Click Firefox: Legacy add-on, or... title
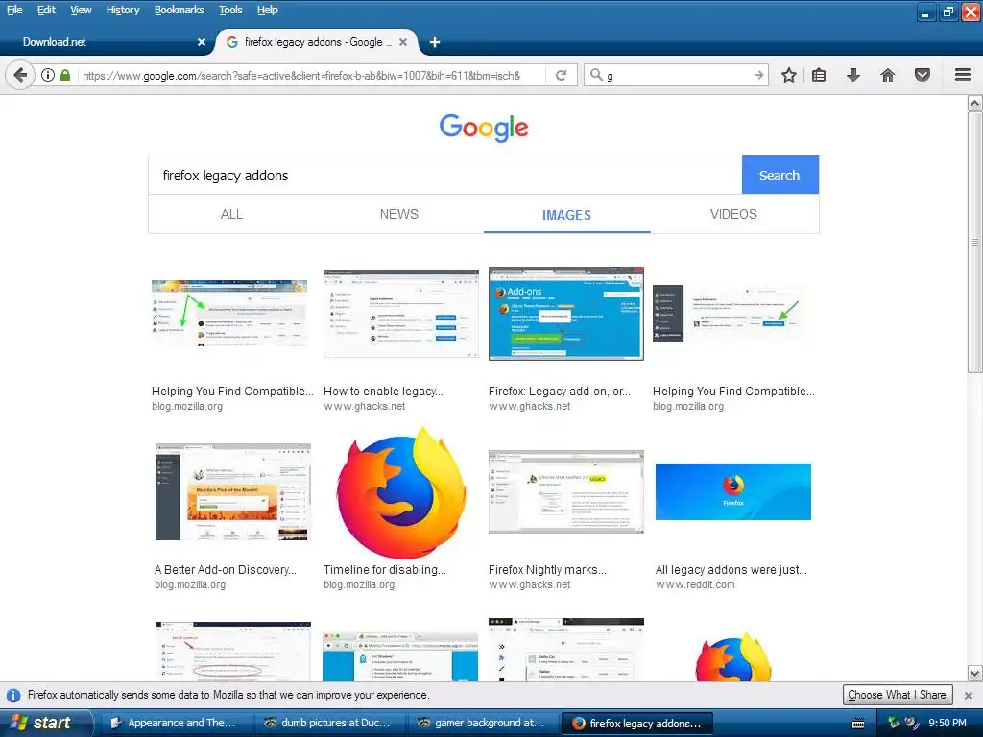The width and height of the screenshot is (983, 737). point(560,392)
